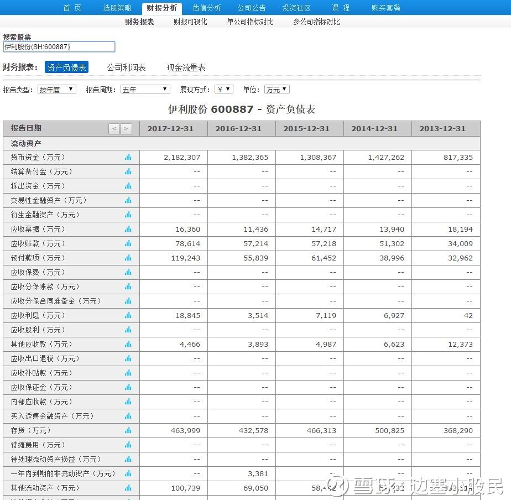Open the chart icon for 应收票据

[128, 229]
